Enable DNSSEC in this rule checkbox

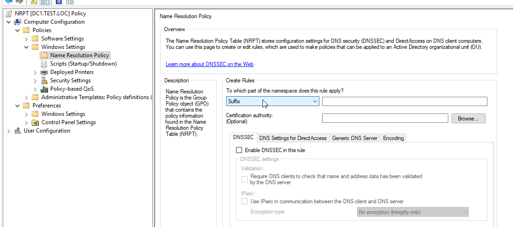pos(239,150)
